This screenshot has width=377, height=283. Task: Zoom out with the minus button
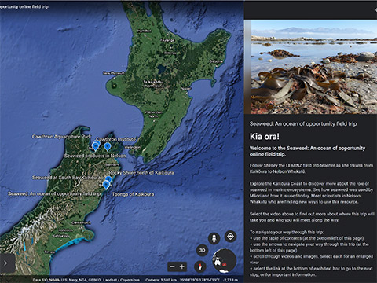pyautogui.click(x=172, y=266)
